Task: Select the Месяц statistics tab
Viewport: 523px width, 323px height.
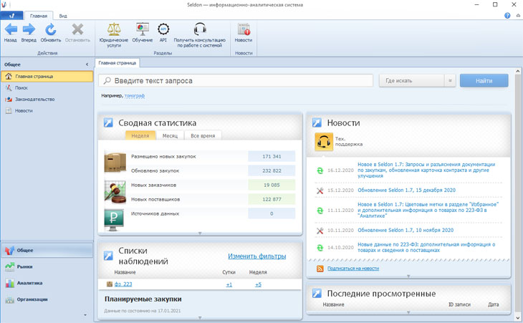Action: (x=170, y=135)
